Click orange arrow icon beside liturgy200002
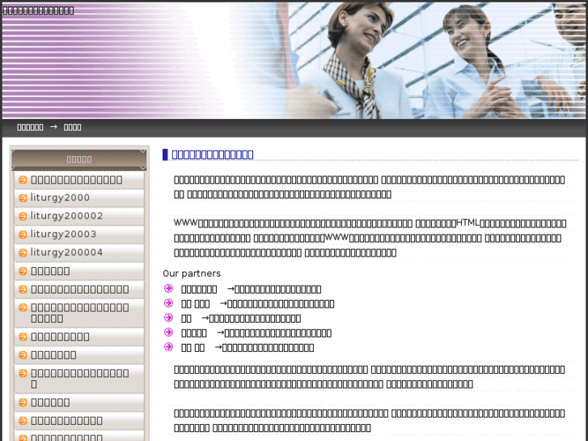588x441 pixels. click(x=23, y=217)
